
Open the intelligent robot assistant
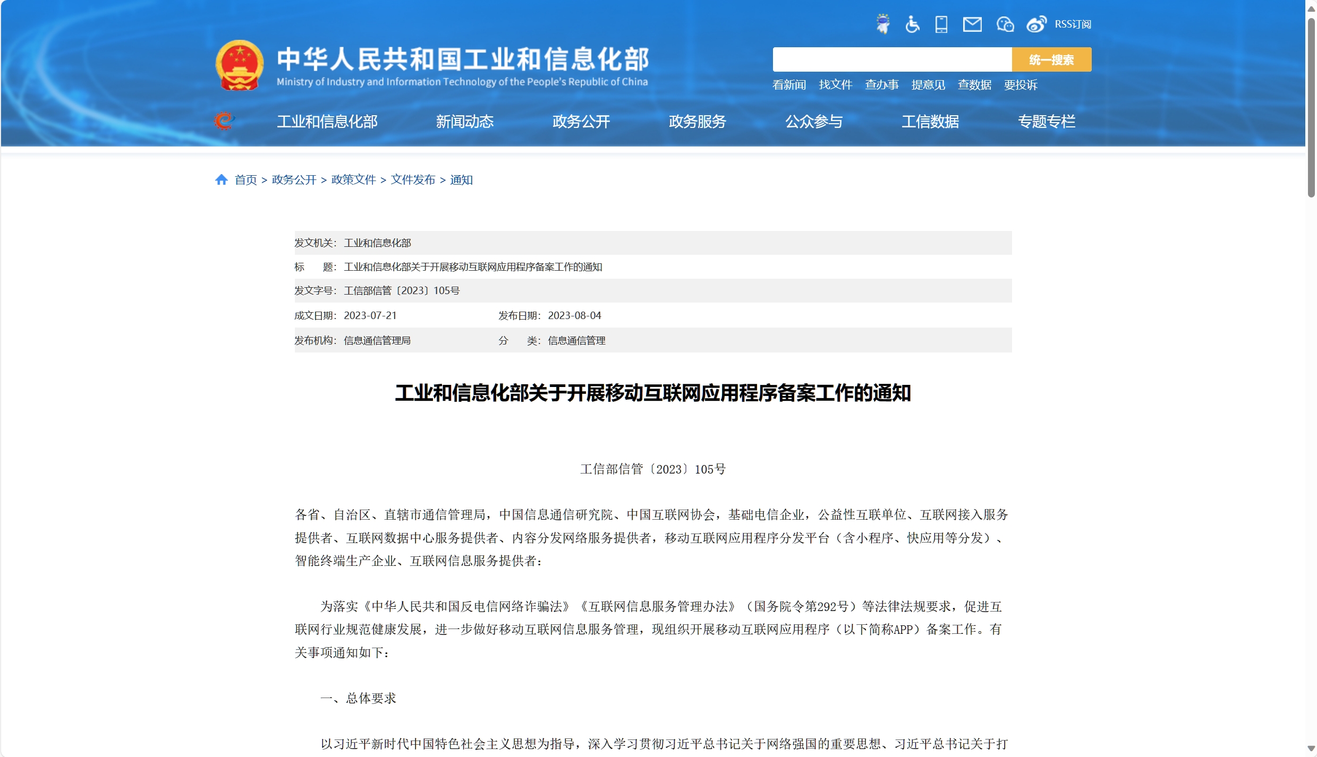pos(883,24)
